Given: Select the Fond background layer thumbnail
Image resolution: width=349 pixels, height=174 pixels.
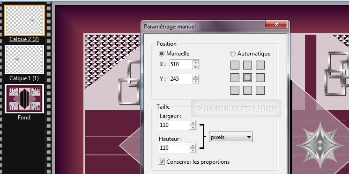Looking at the screenshot, I should coord(24,98).
